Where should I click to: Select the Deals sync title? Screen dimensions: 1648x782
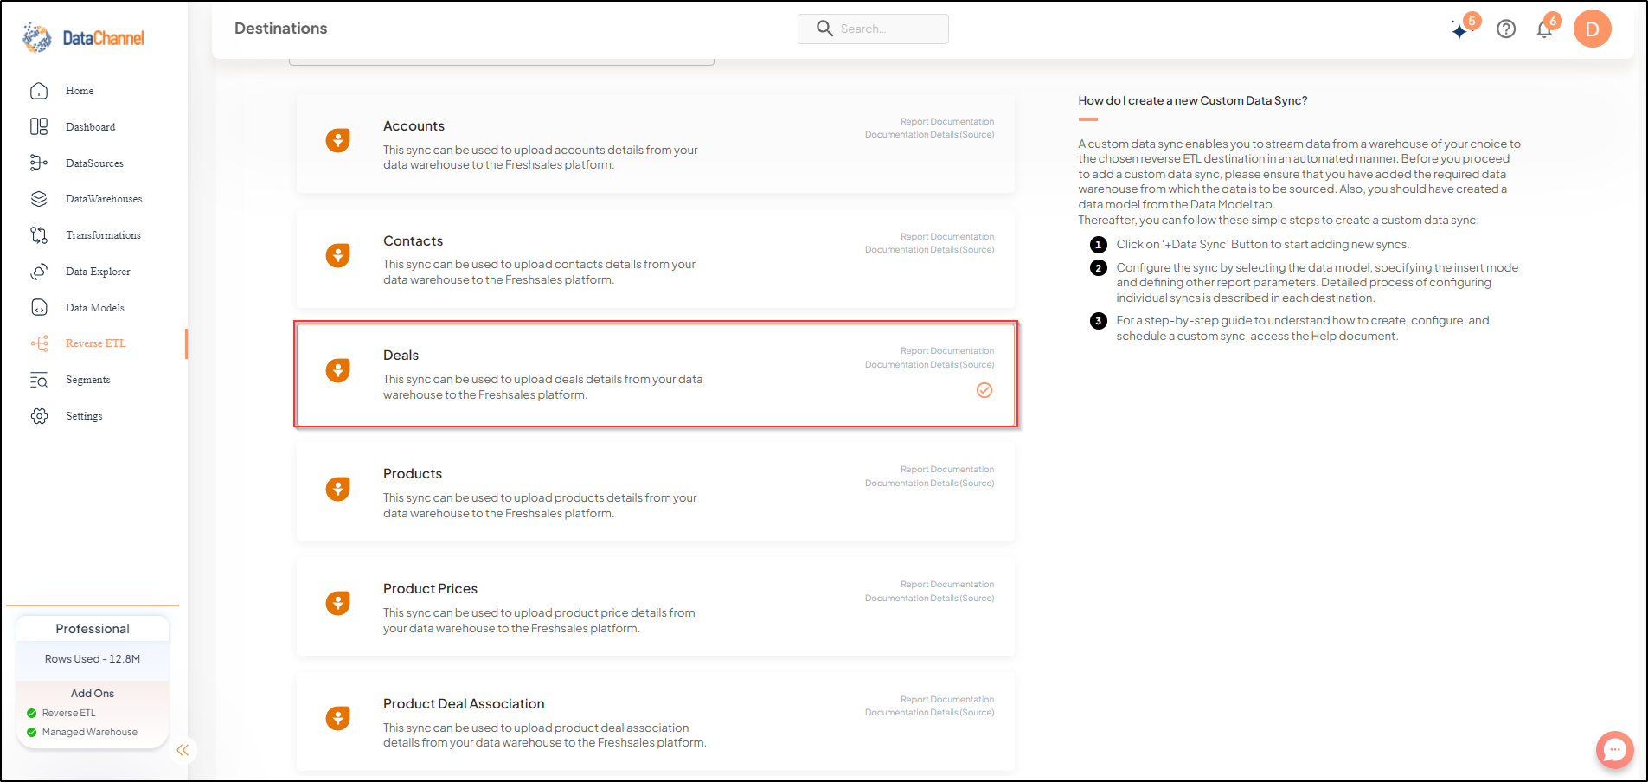click(401, 356)
